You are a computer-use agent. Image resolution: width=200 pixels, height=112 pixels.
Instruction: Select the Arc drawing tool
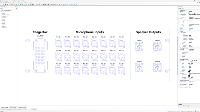tap(38, 4)
